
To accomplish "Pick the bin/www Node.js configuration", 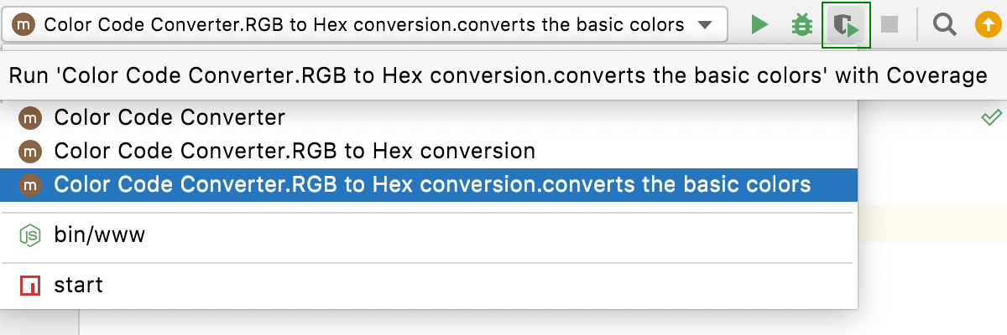I will coord(100,235).
